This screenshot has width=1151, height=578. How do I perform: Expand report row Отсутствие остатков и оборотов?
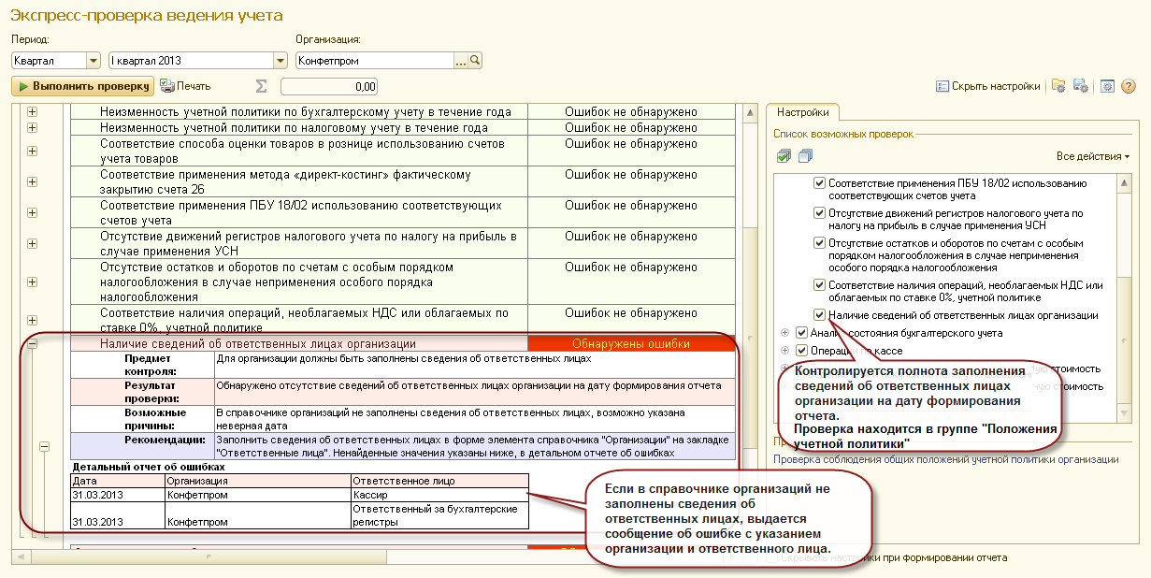(x=33, y=282)
